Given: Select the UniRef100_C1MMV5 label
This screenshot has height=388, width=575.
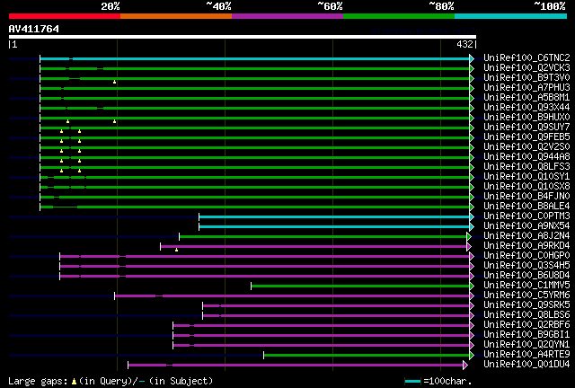Looking at the screenshot, I should click(x=526, y=286).
